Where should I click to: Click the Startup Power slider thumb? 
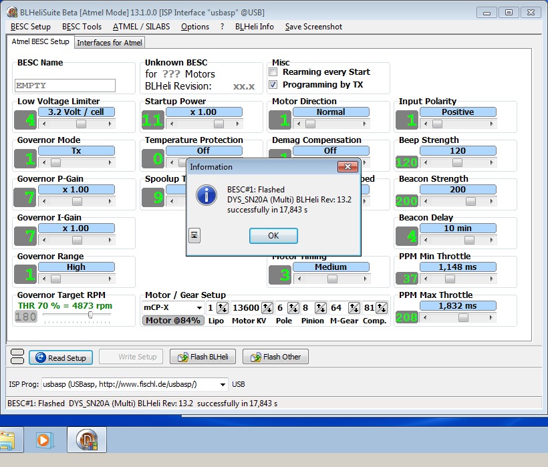219,124
